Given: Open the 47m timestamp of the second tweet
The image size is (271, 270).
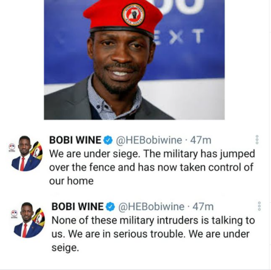Looking at the screenshot, I should (203, 207).
